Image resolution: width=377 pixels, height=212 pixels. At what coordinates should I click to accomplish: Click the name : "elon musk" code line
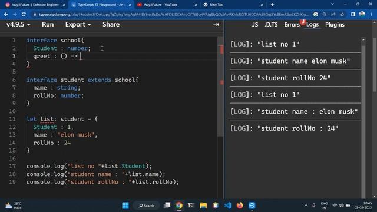pos(65,135)
